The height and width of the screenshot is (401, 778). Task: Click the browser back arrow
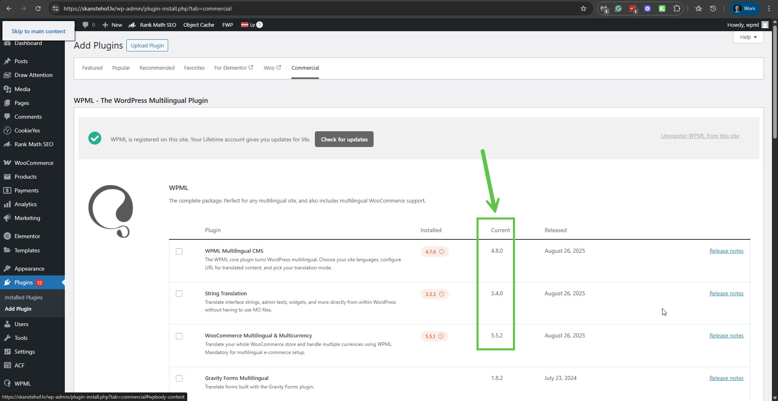click(x=9, y=9)
